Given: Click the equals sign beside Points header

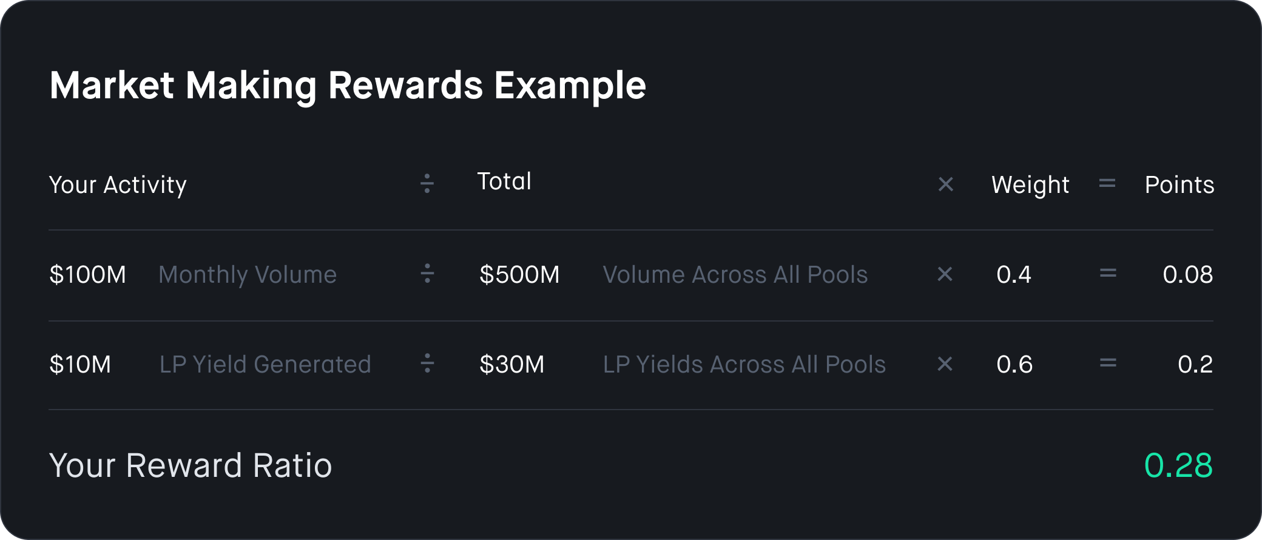Looking at the screenshot, I should (1107, 183).
